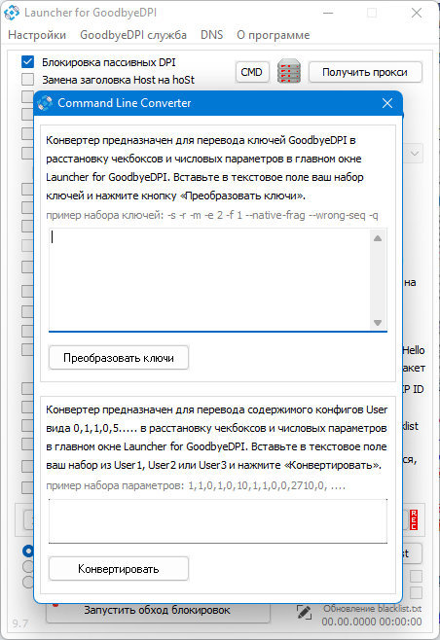Enable Замена заголовка Host на hoSt
Screen dimensions: 440x640
tap(28, 79)
